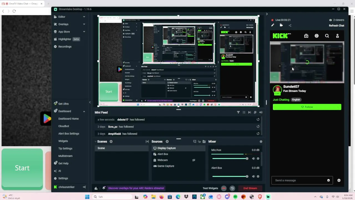This screenshot has height=200, width=355.
Task: Click Refresh Chat
Action: point(336,26)
